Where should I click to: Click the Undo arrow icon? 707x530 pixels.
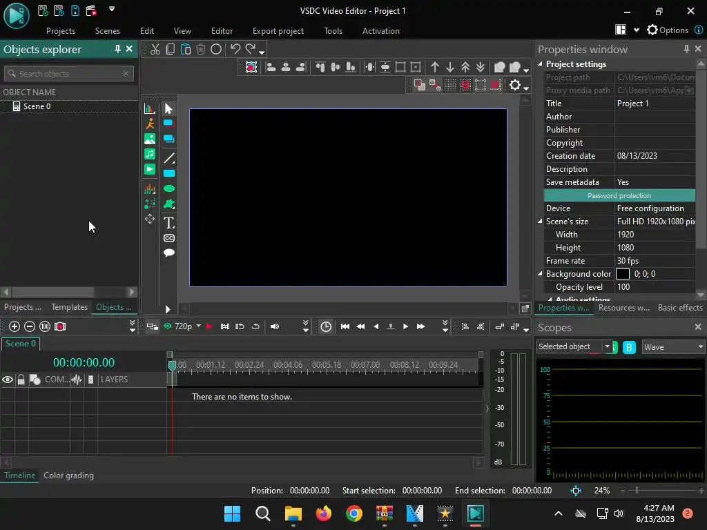click(x=235, y=49)
